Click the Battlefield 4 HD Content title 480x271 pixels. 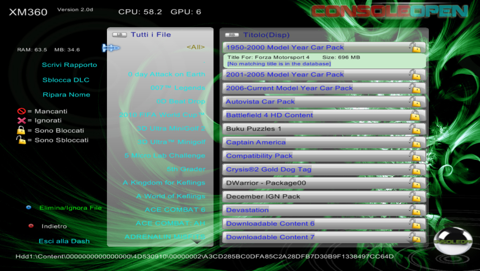coord(270,115)
